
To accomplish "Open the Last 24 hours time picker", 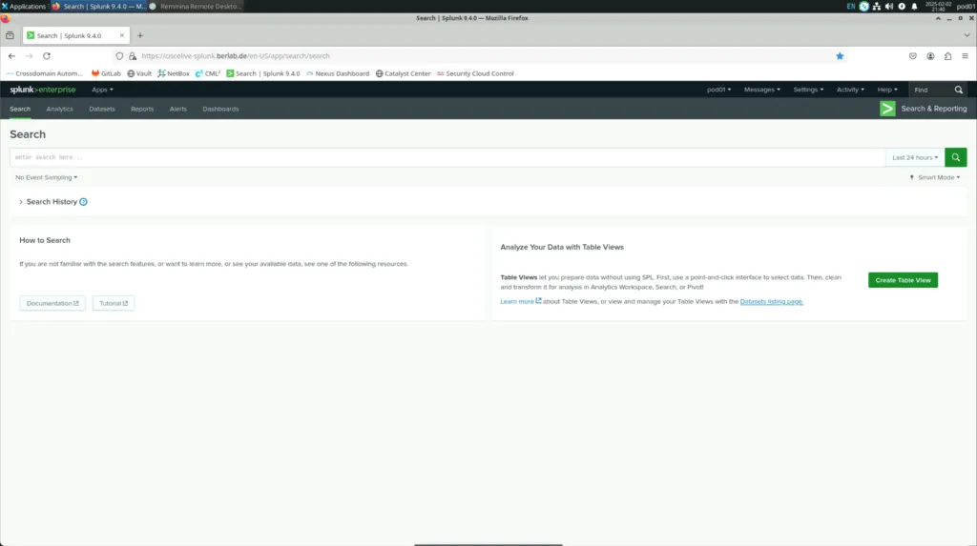I will point(914,157).
